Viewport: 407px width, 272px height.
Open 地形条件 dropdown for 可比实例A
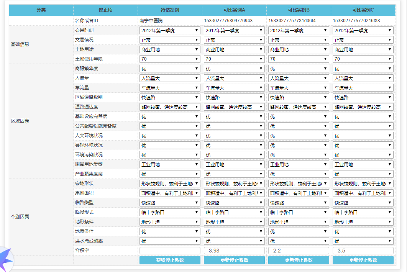click(x=234, y=222)
